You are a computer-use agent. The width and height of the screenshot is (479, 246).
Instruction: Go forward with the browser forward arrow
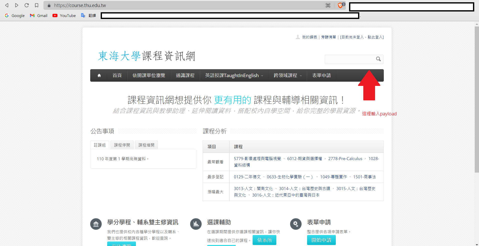17,5
